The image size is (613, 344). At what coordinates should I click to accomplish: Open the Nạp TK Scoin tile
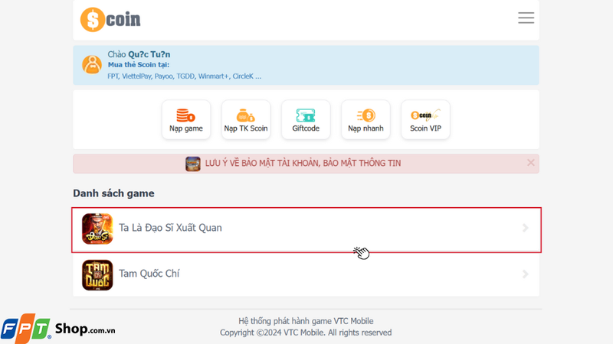point(246,120)
